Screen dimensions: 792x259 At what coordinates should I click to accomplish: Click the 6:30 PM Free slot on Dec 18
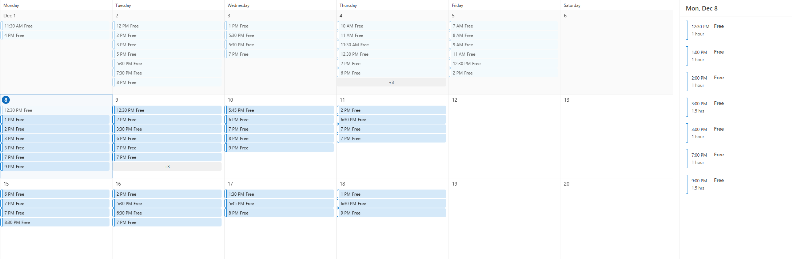(x=391, y=204)
